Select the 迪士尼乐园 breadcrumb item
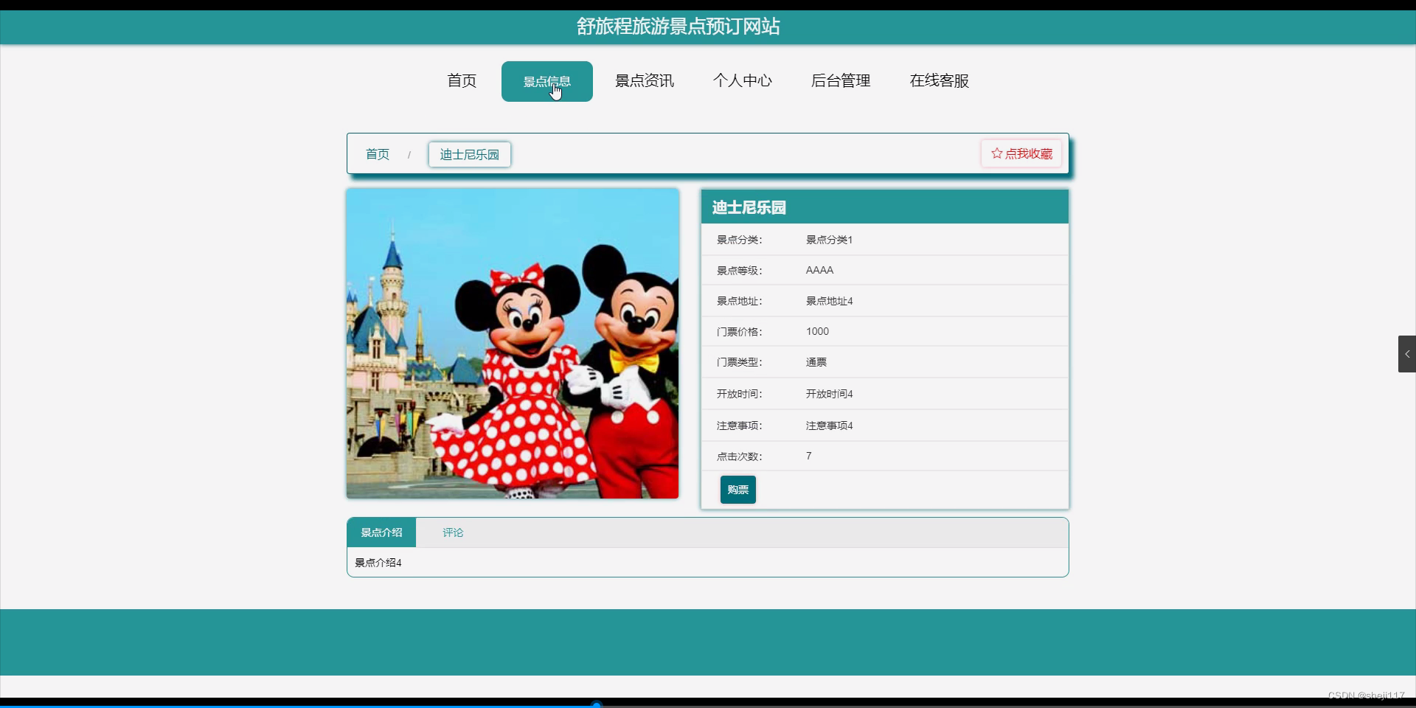This screenshot has height=708, width=1416. click(x=469, y=154)
